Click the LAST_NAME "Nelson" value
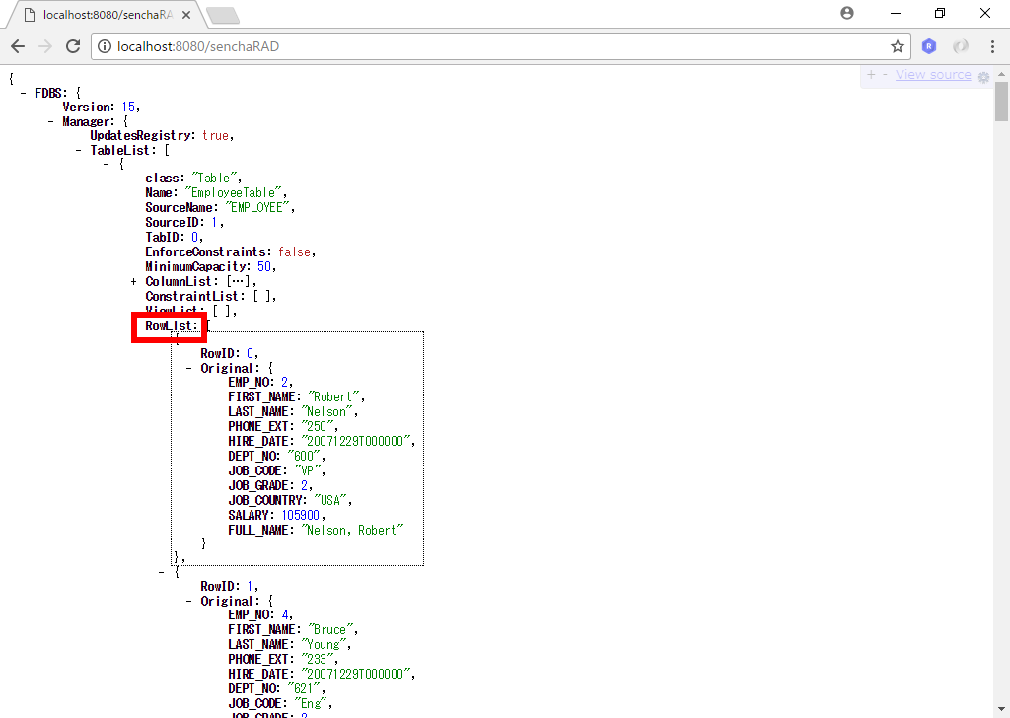The width and height of the screenshot is (1010, 718). (x=327, y=411)
